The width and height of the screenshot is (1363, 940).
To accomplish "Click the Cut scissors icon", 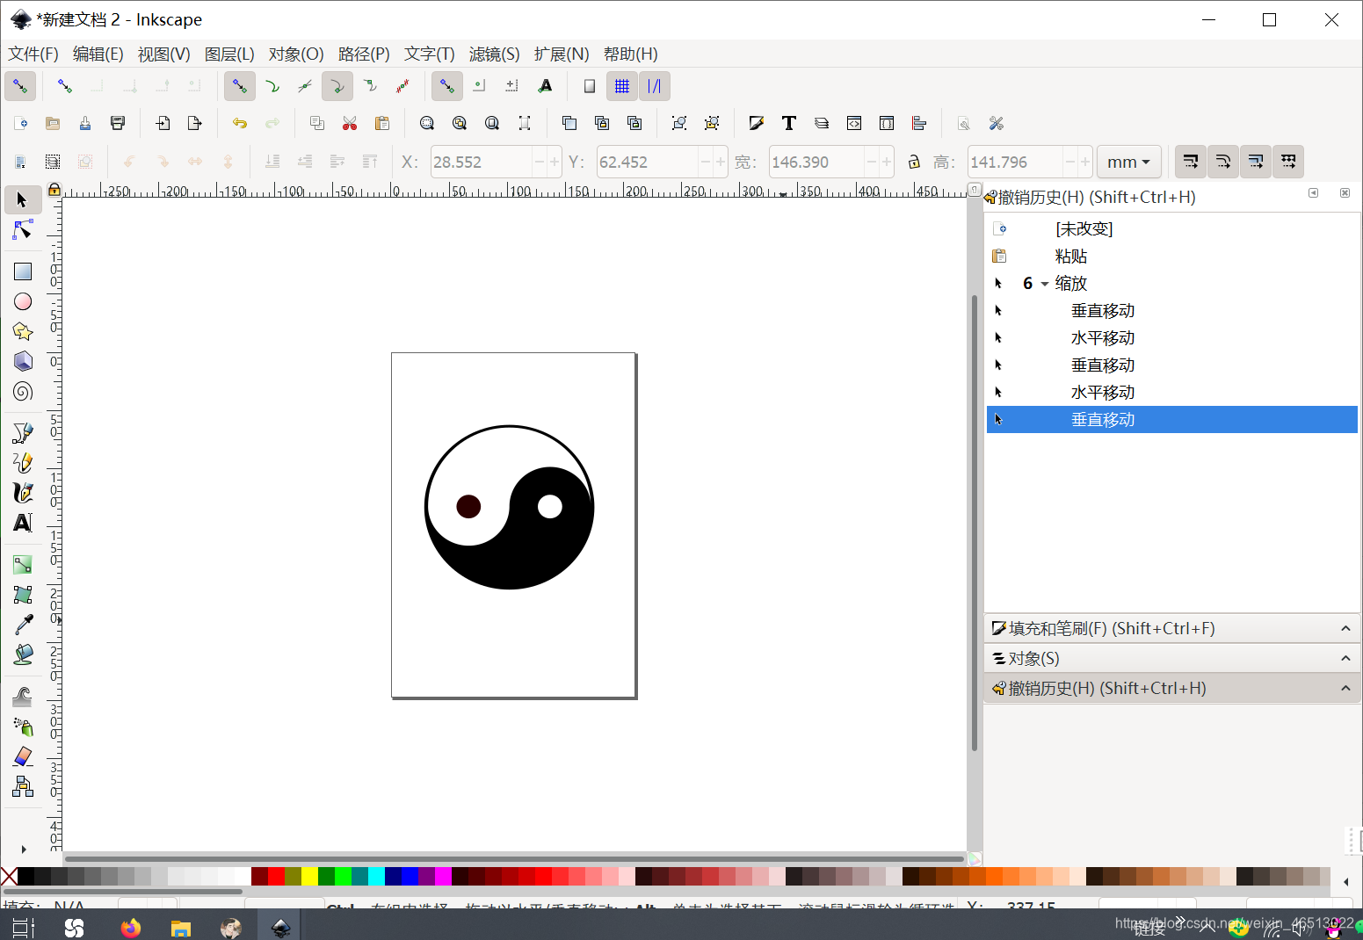I will [350, 123].
